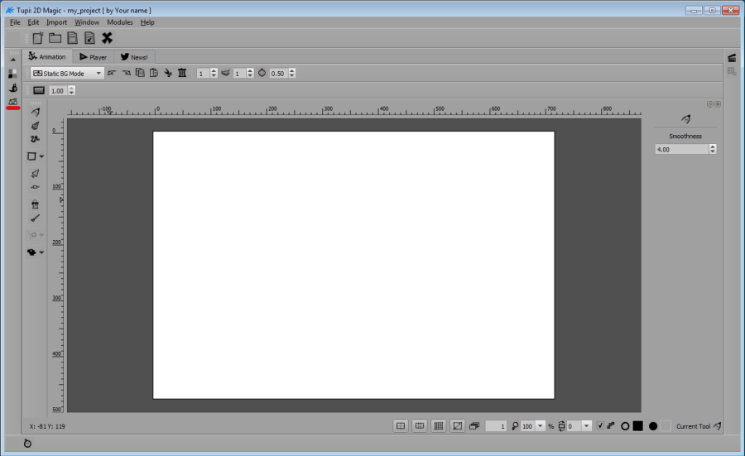Open the zoom percentage dropdown
The height and width of the screenshot is (456, 745).
[x=541, y=426]
